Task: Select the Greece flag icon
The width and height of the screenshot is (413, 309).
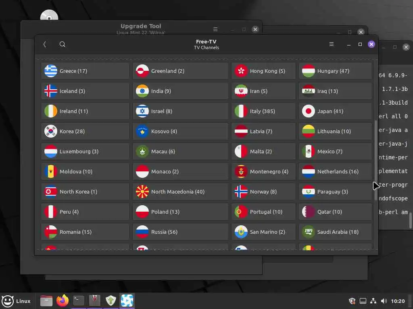Action: pos(51,71)
